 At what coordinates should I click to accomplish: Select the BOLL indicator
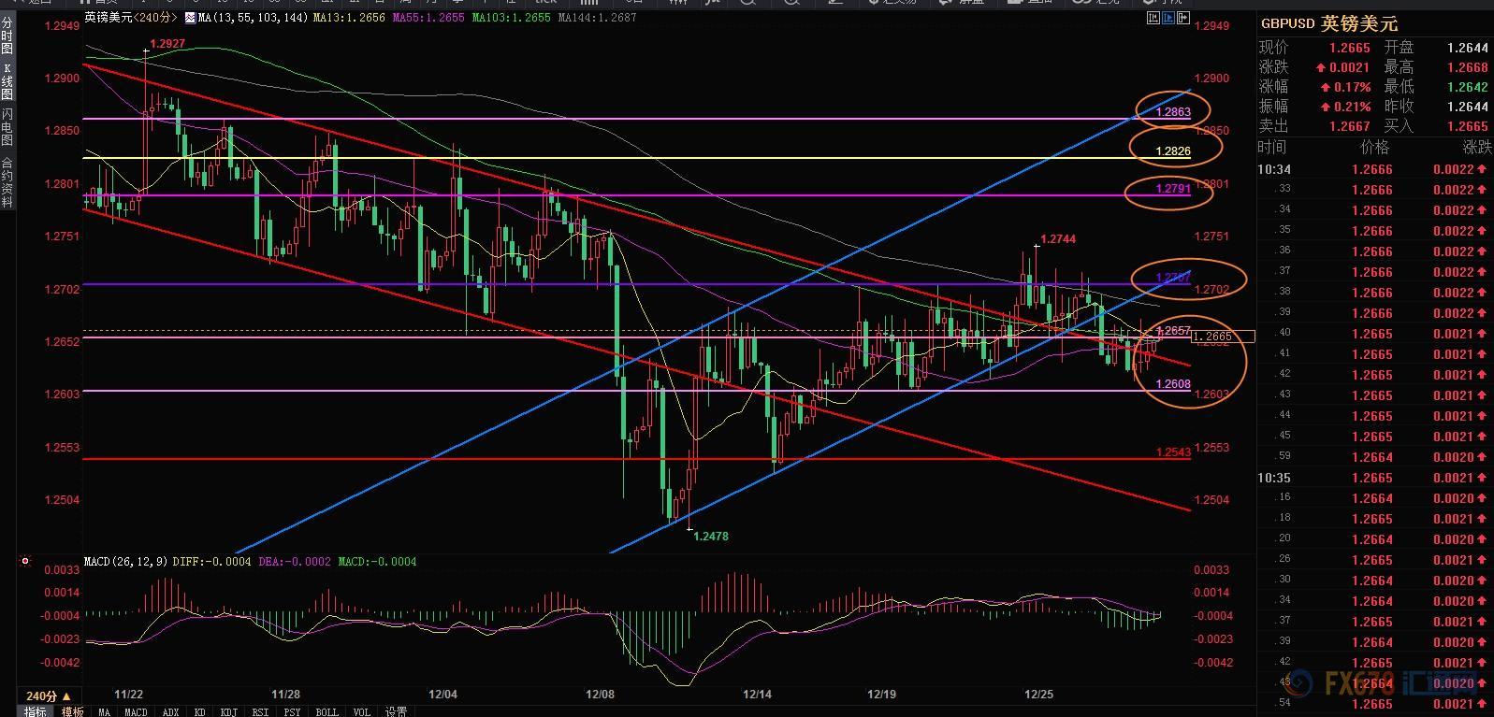[326, 711]
